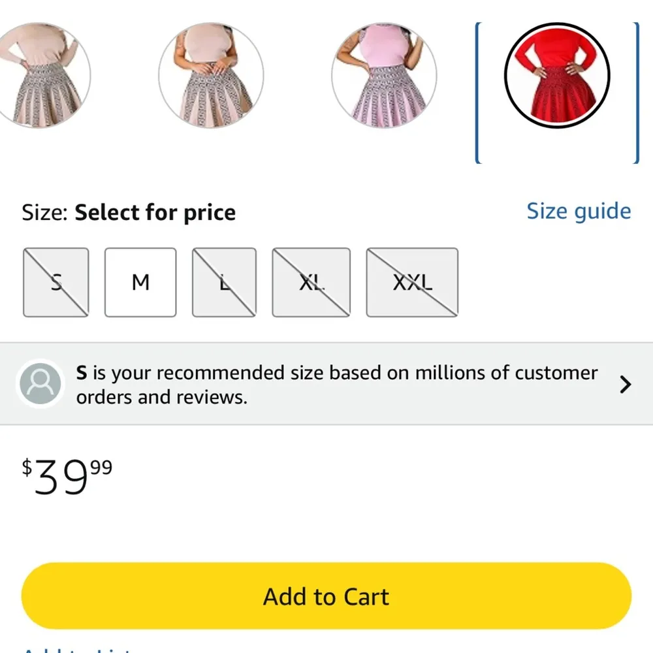Viewport: 653px width, 653px height.
Task: Select the recommended size S from banner text
Action: [x=82, y=373]
